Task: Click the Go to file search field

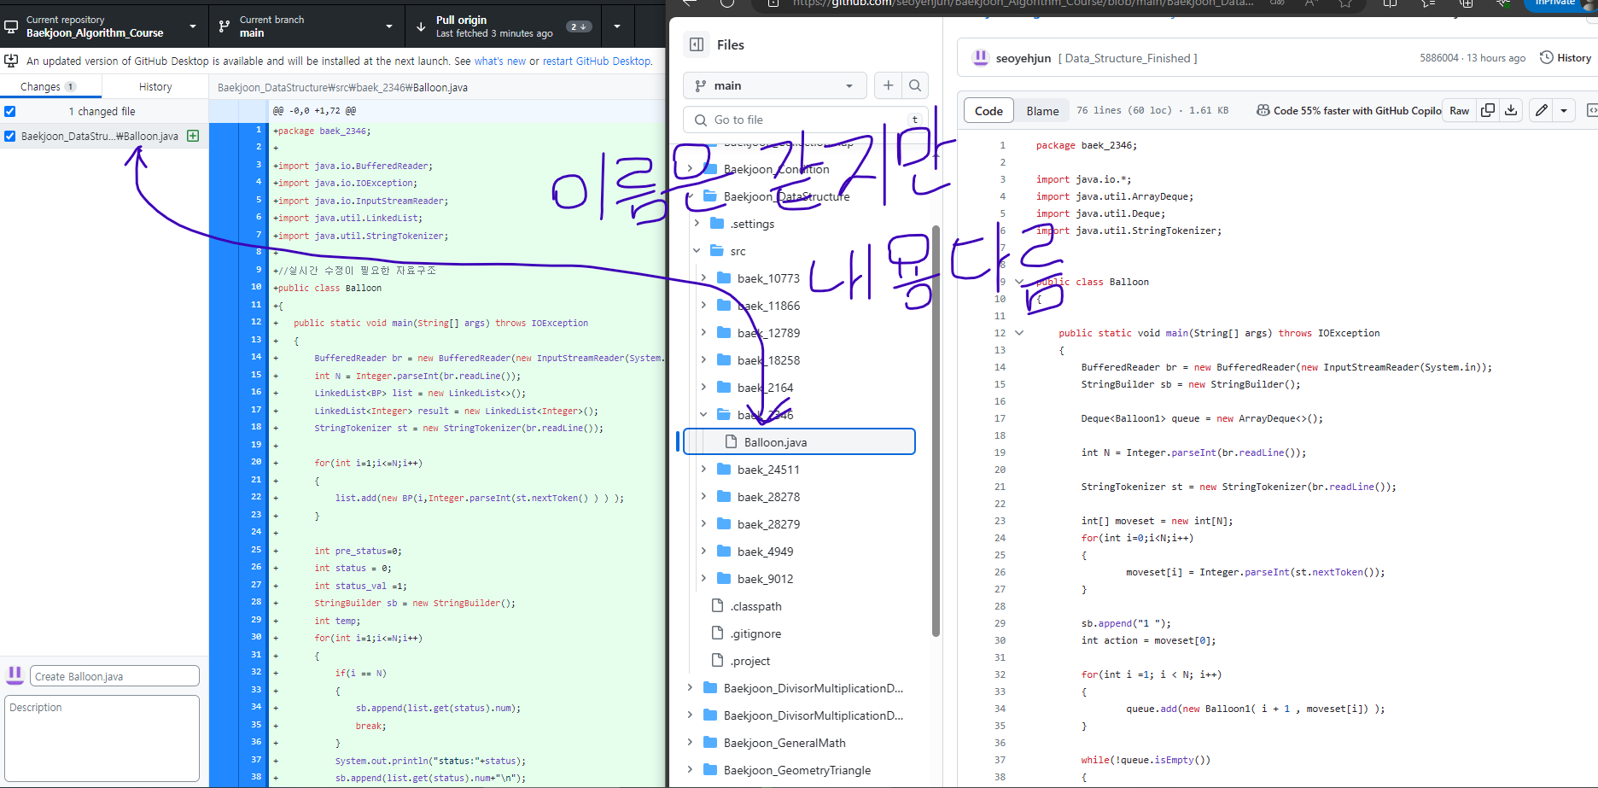Action: click(806, 120)
